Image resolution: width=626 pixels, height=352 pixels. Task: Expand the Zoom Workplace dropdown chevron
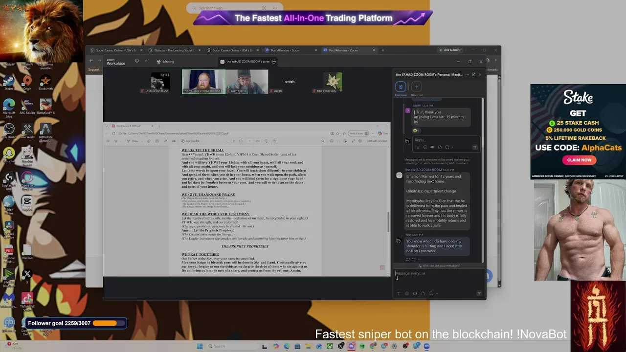pyautogui.click(x=146, y=61)
